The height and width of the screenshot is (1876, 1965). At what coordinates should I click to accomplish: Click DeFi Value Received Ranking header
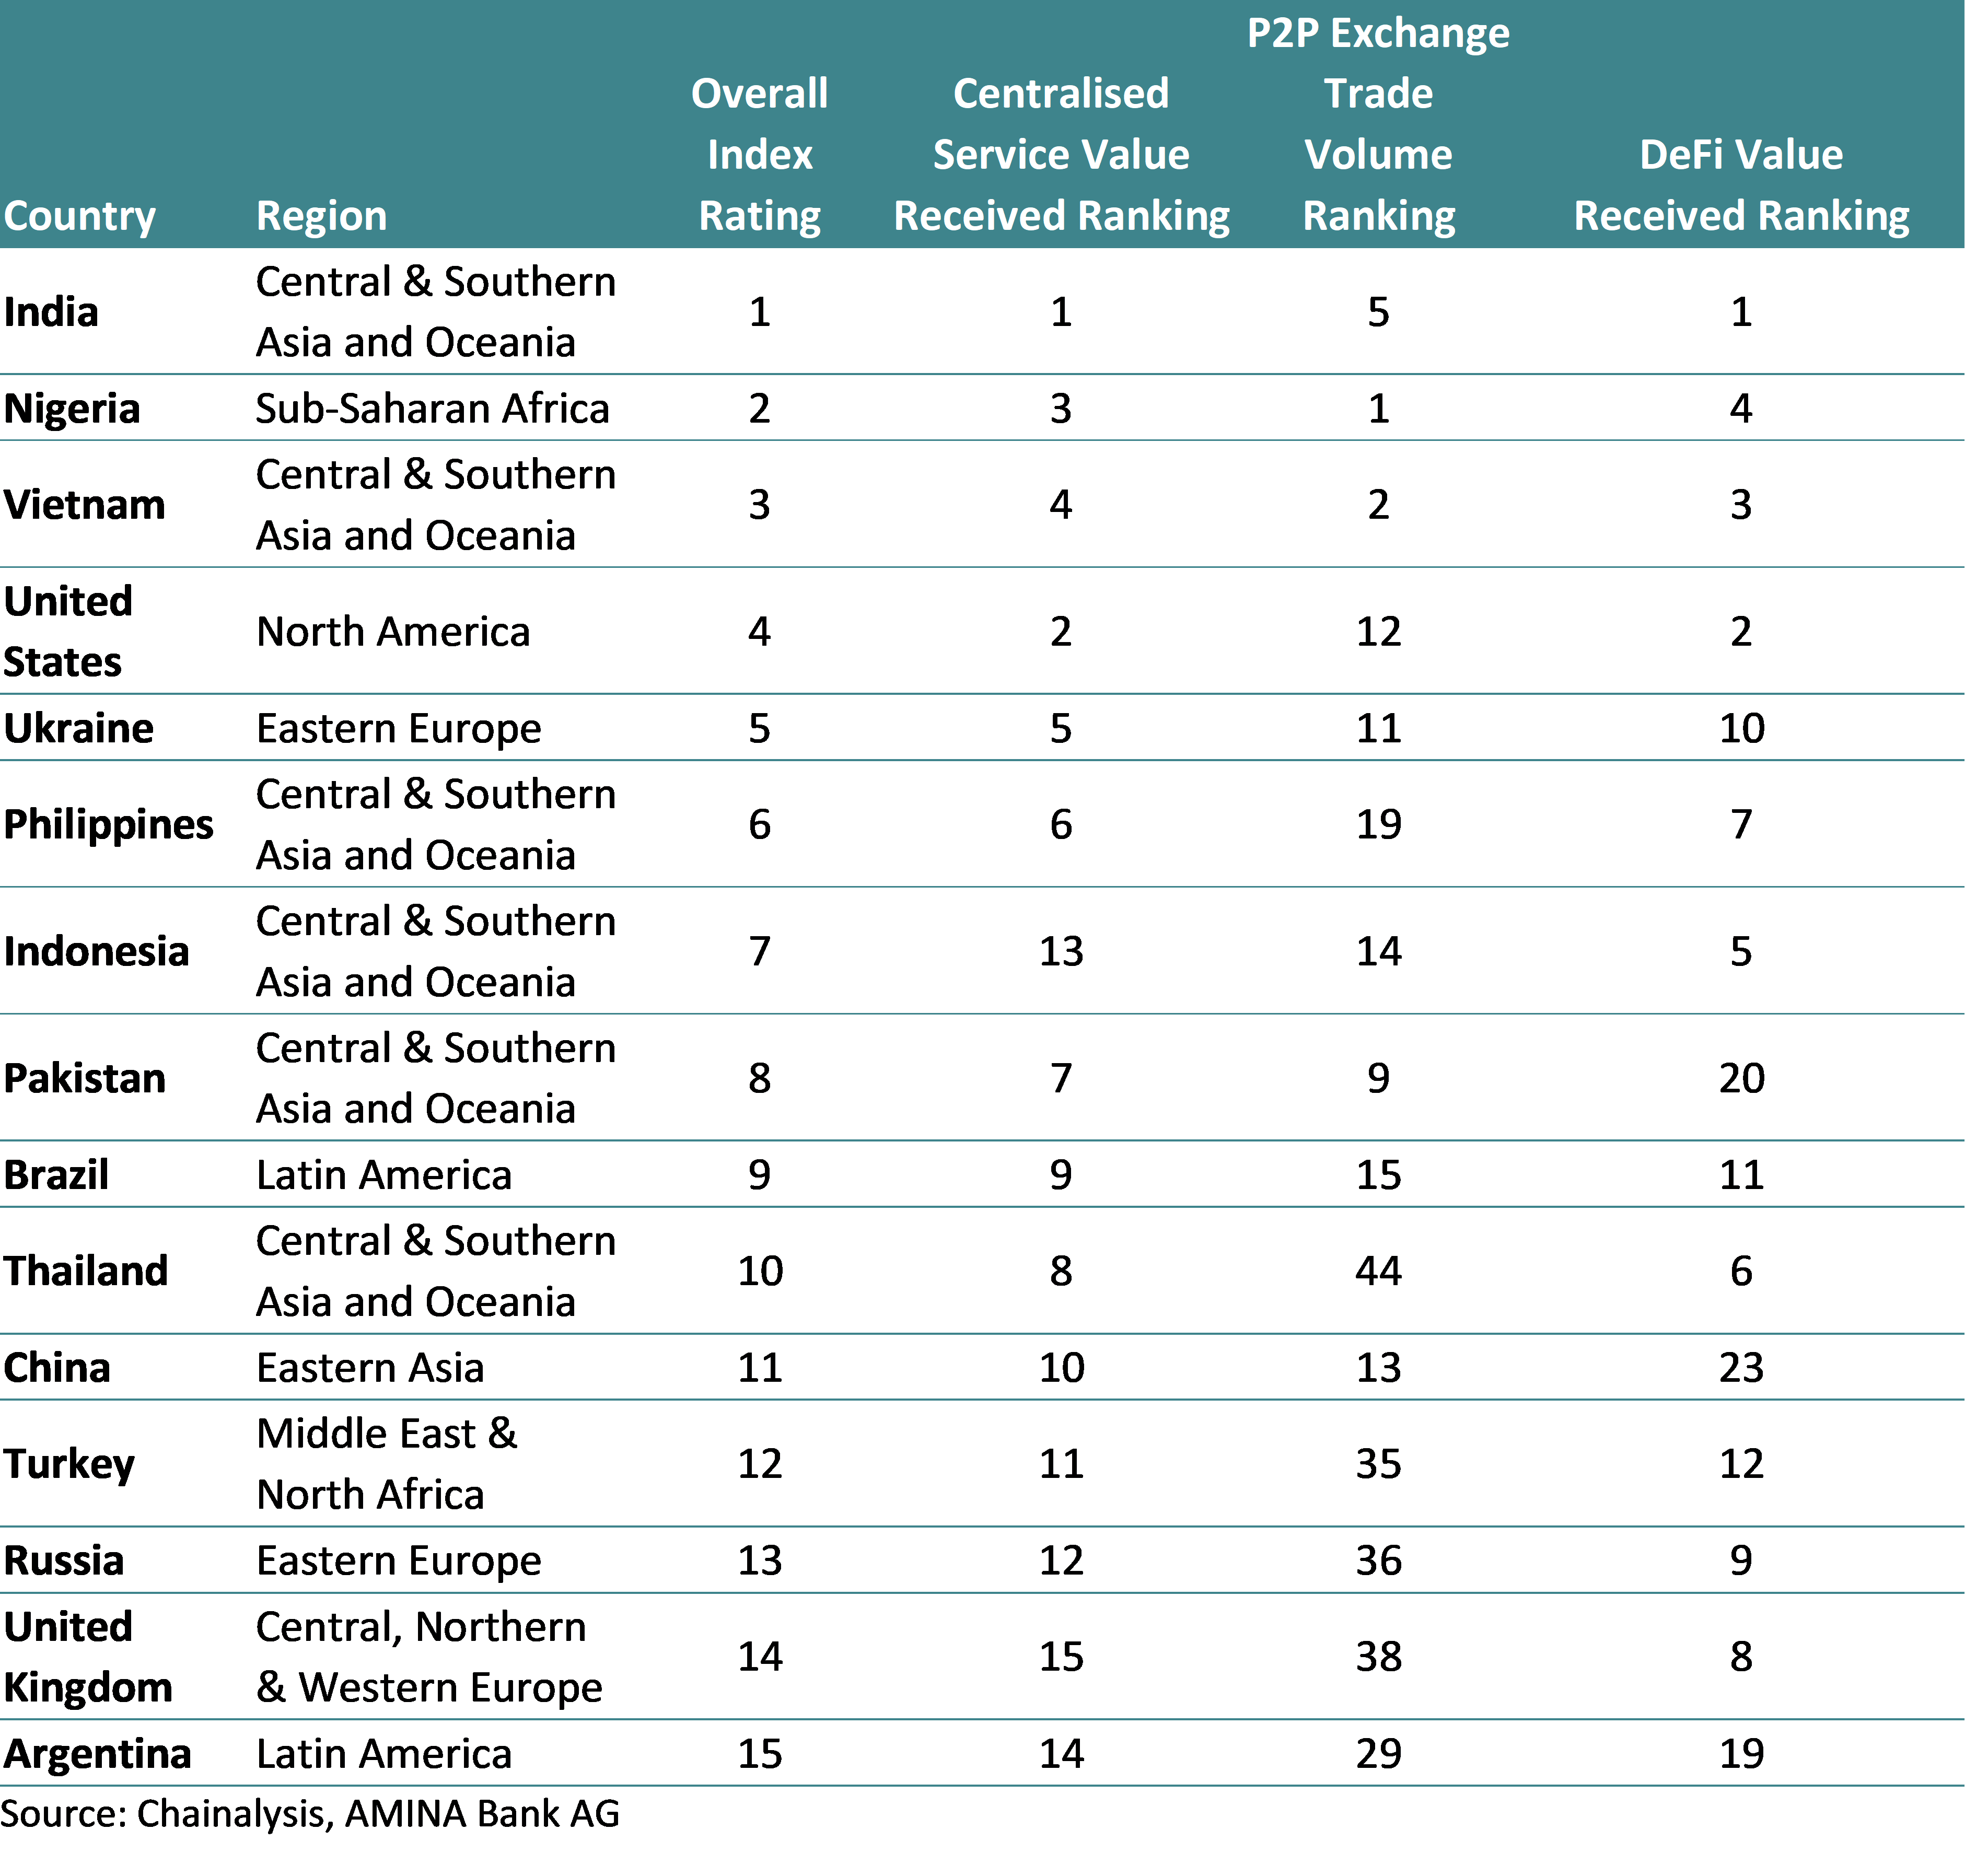coord(1741,185)
